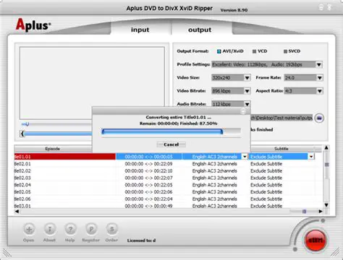Viewport: 343px width, 260px height.
Task: Click the Help question-mark icon
Action: 70,229
